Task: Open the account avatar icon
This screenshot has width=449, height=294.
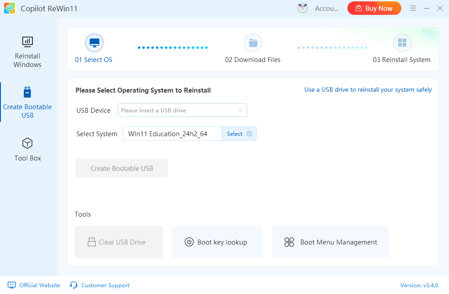Action: coord(302,9)
